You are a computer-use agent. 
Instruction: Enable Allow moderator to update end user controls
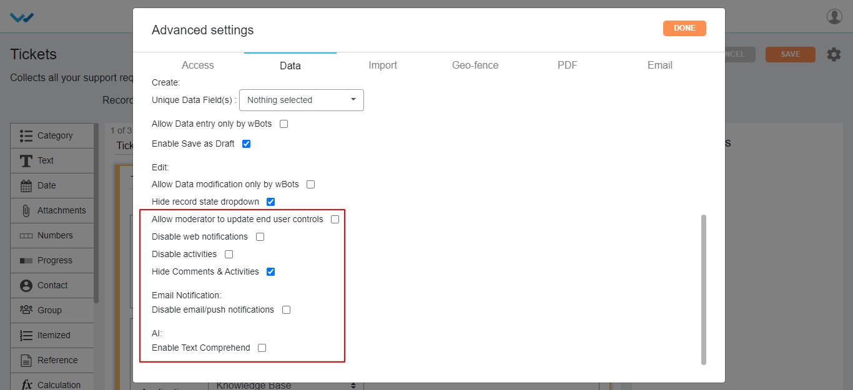coord(335,219)
